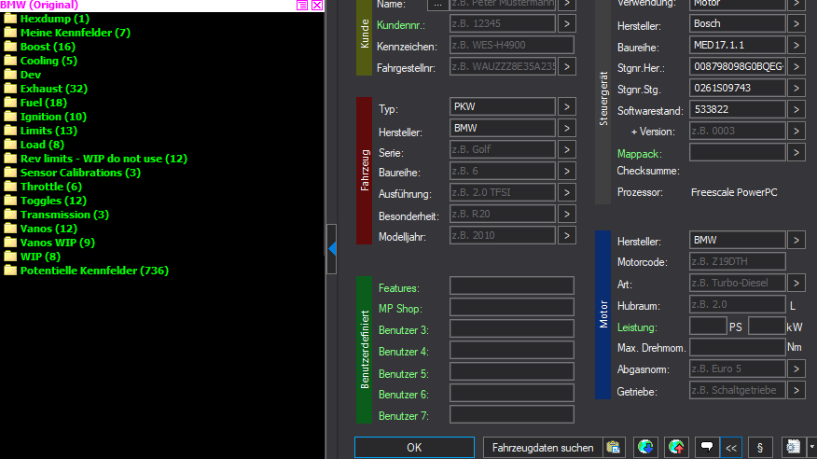Click the Softwarestand field showing 533822
The image size is (817, 459).
[737, 109]
